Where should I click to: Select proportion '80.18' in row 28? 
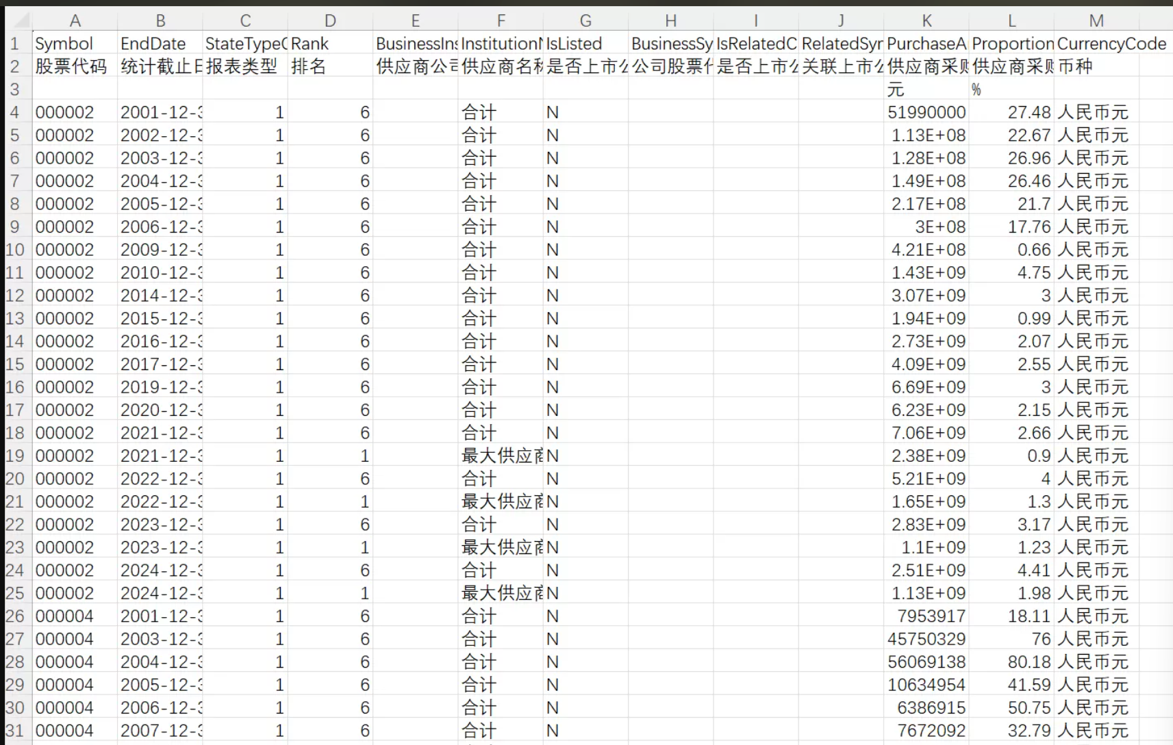1011,662
